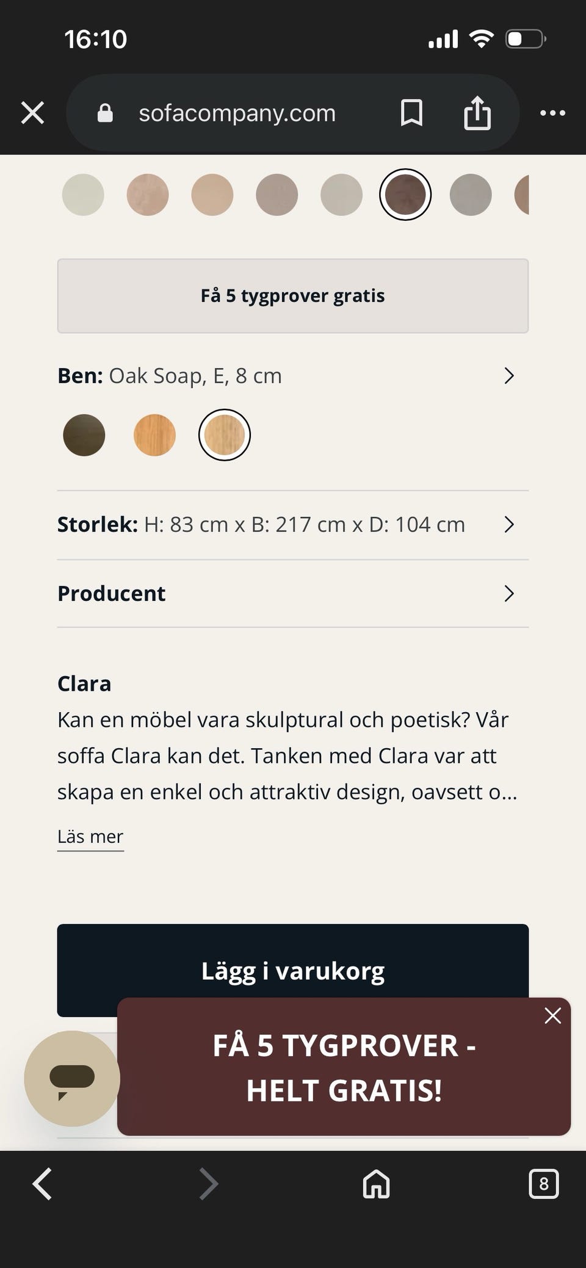The height and width of the screenshot is (1268, 586).
Task: Expand the Producent section
Action: point(509,593)
